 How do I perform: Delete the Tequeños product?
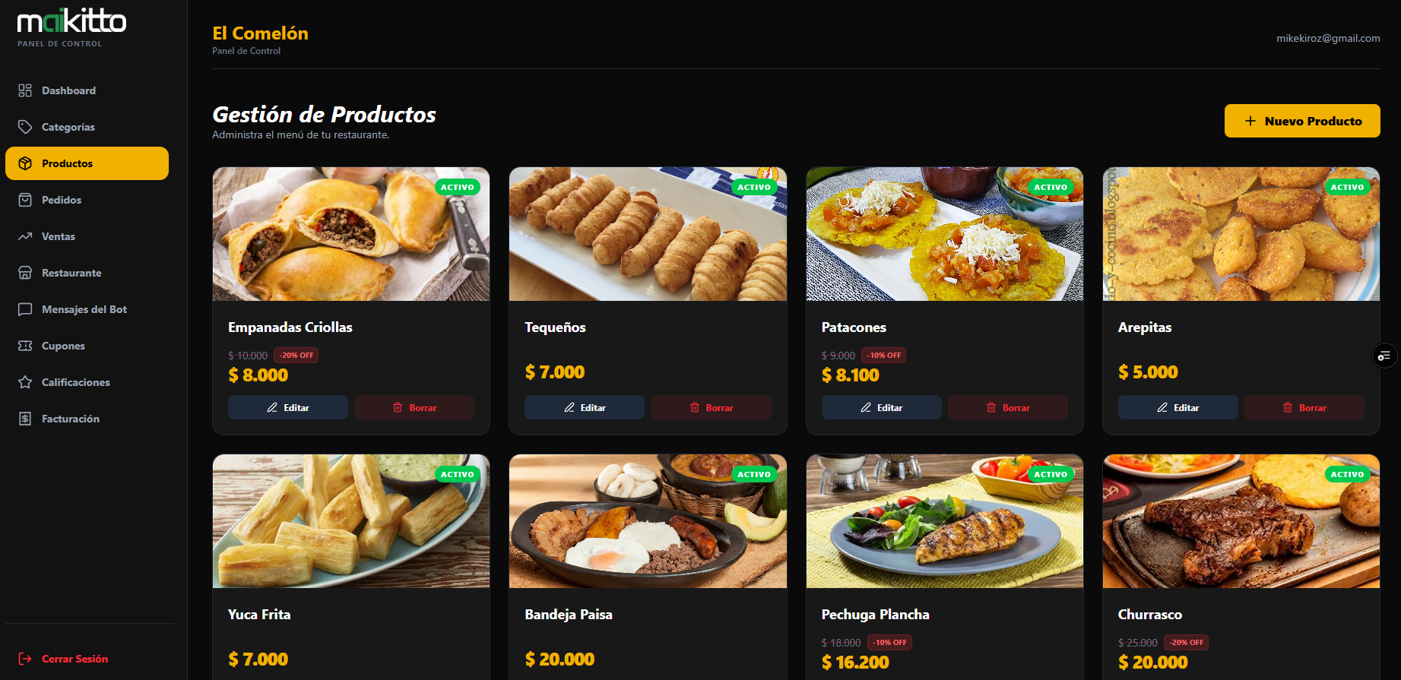tap(711, 407)
